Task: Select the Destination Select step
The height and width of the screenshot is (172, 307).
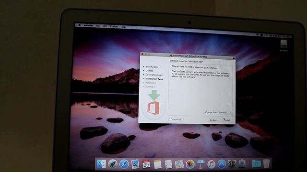Action: click(x=154, y=75)
